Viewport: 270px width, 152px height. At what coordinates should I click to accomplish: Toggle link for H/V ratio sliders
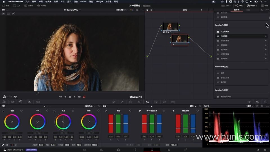coord(140,111)
